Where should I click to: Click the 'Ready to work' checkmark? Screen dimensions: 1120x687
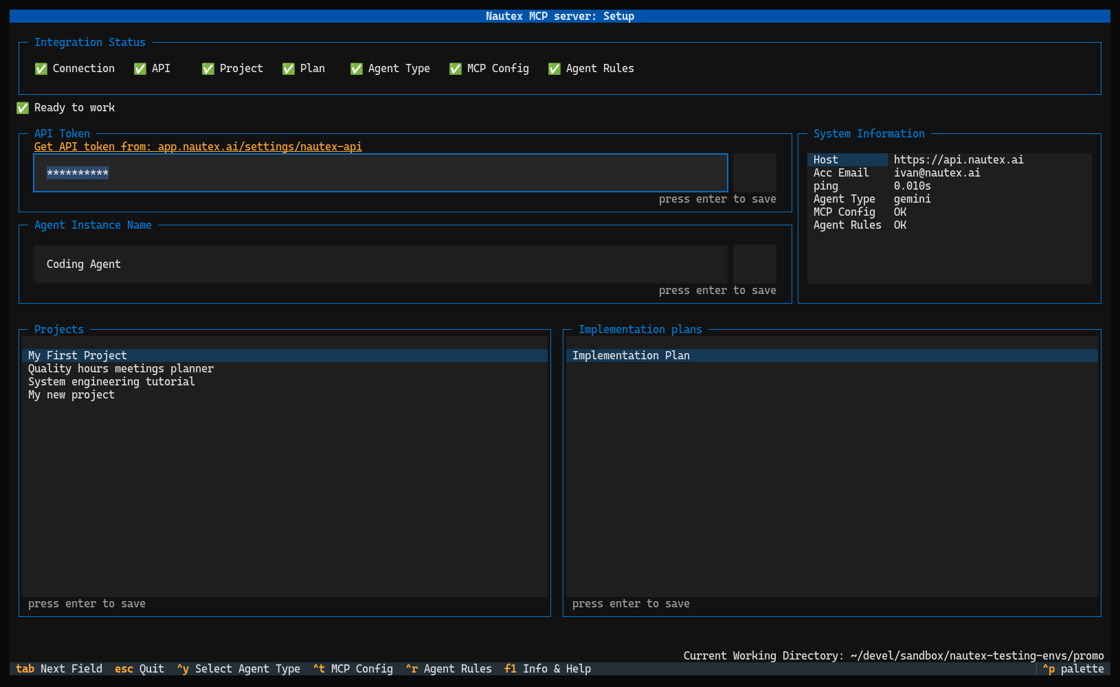22,107
